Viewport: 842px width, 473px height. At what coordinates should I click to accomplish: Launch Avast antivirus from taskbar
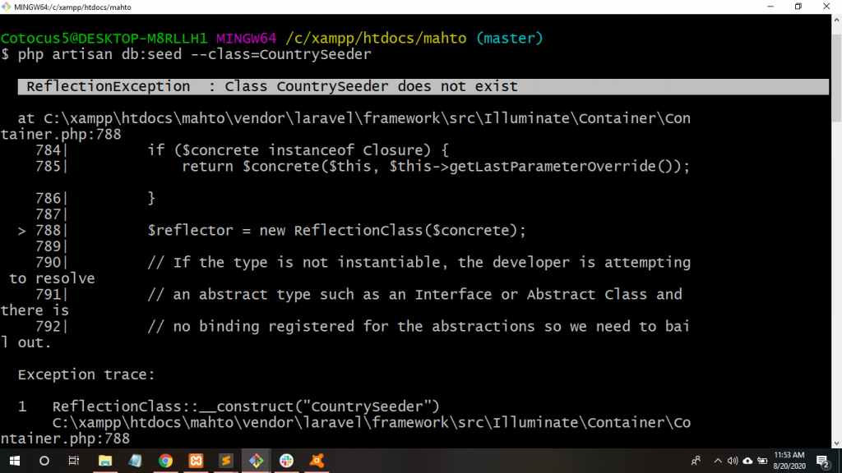click(317, 461)
